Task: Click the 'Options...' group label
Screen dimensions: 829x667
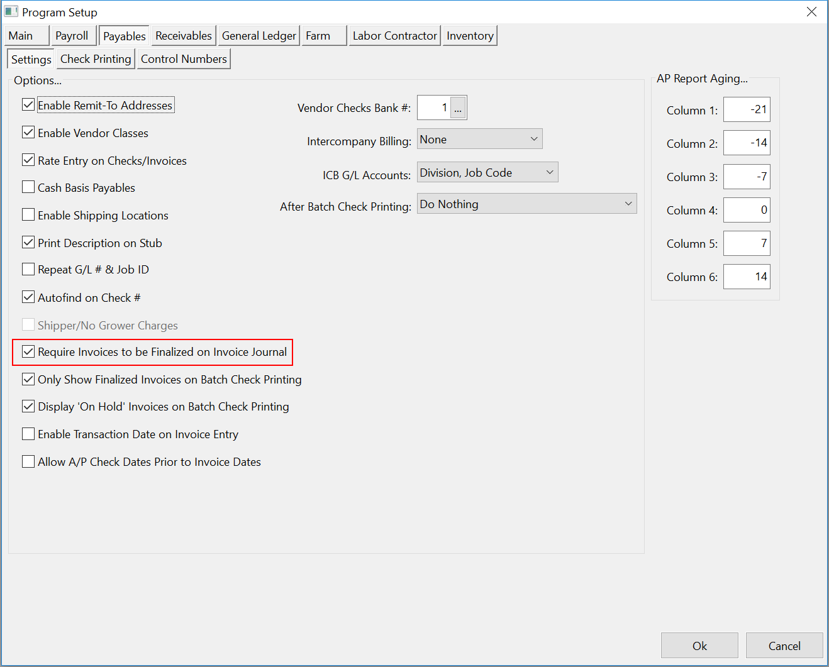Action: pyautogui.click(x=38, y=80)
